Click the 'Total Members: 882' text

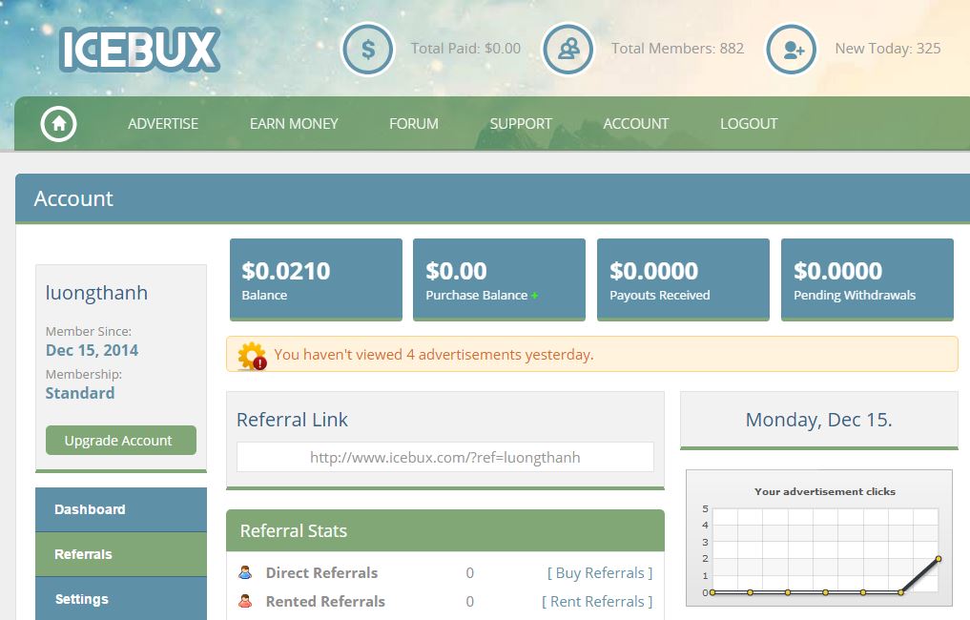(x=677, y=49)
